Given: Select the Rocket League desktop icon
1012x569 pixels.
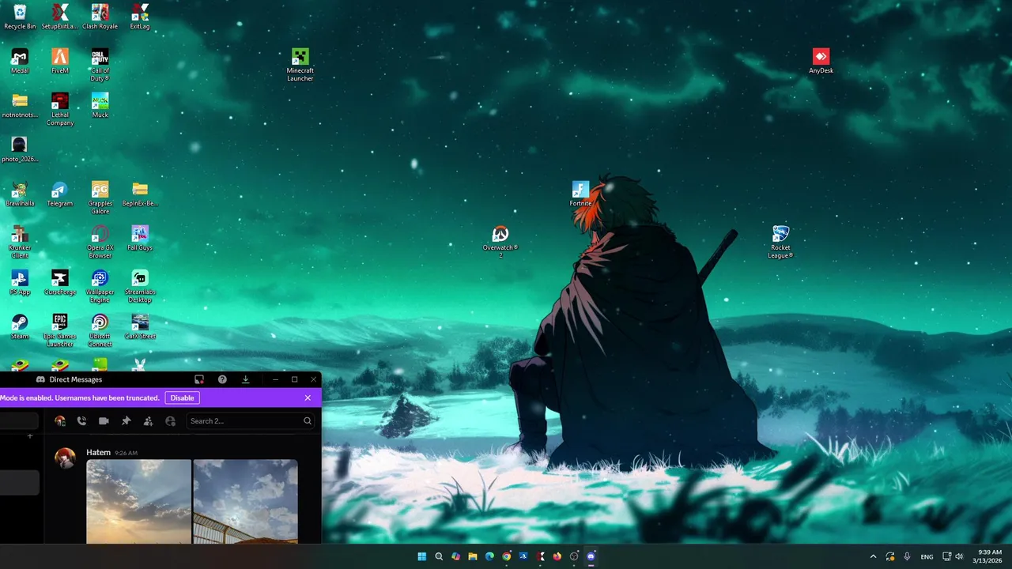Looking at the screenshot, I should [780, 243].
